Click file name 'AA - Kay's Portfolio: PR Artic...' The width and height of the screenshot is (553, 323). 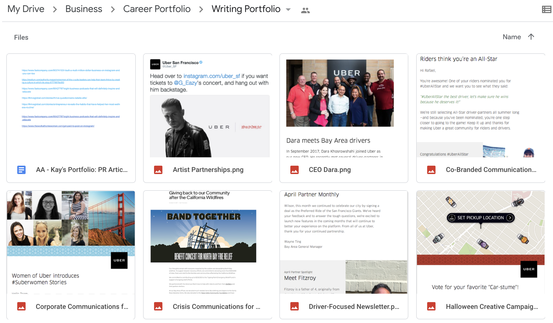82,170
